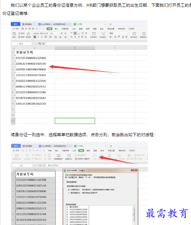
Task: Open the B13 name box dropdown arrow
Action: click(x=31, y=44)
